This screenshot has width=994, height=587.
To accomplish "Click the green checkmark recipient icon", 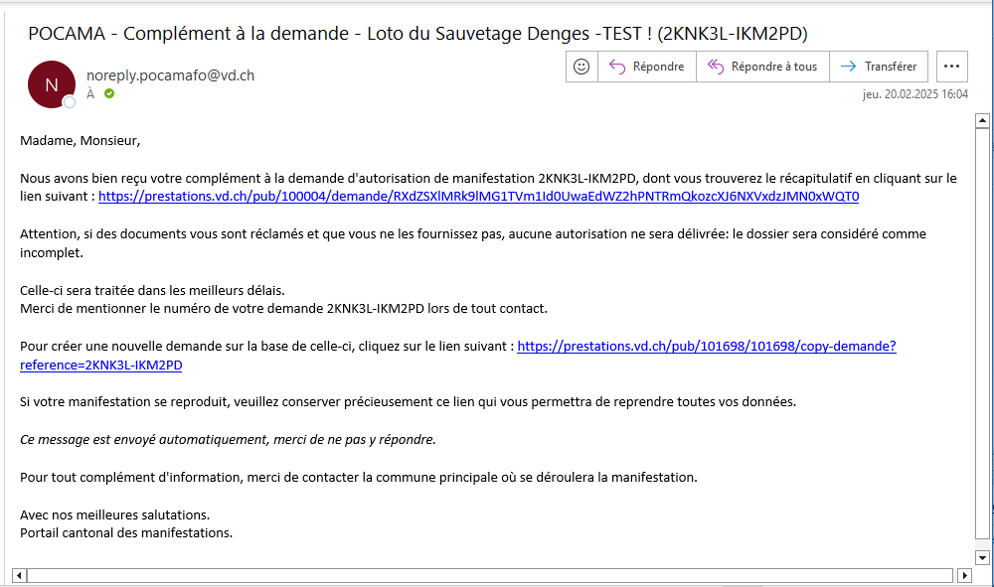I will tap(109, 93).
